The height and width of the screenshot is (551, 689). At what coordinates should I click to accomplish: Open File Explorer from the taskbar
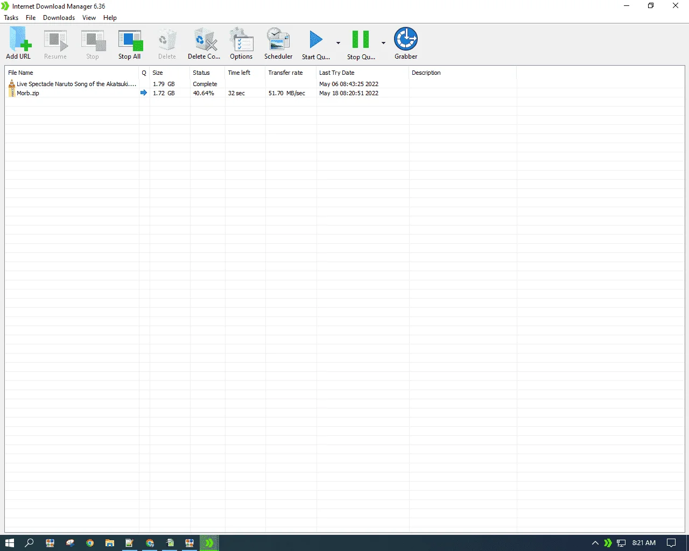pos(110,543)
